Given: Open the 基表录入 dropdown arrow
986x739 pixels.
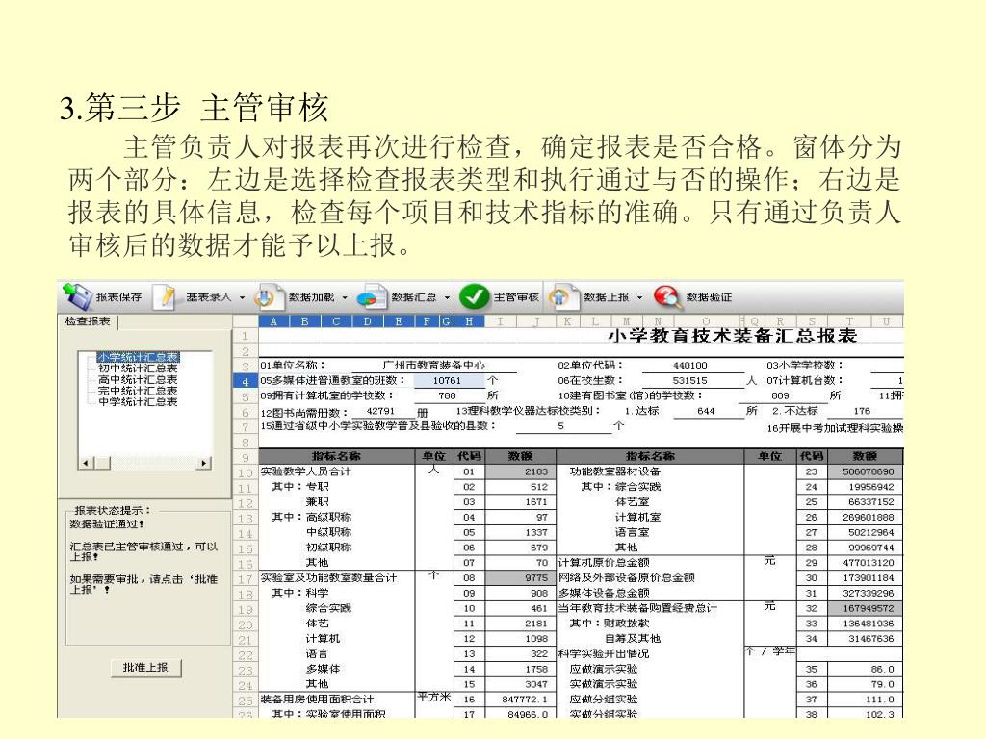Looking at the screenshot, I should [x=242, y=298].
